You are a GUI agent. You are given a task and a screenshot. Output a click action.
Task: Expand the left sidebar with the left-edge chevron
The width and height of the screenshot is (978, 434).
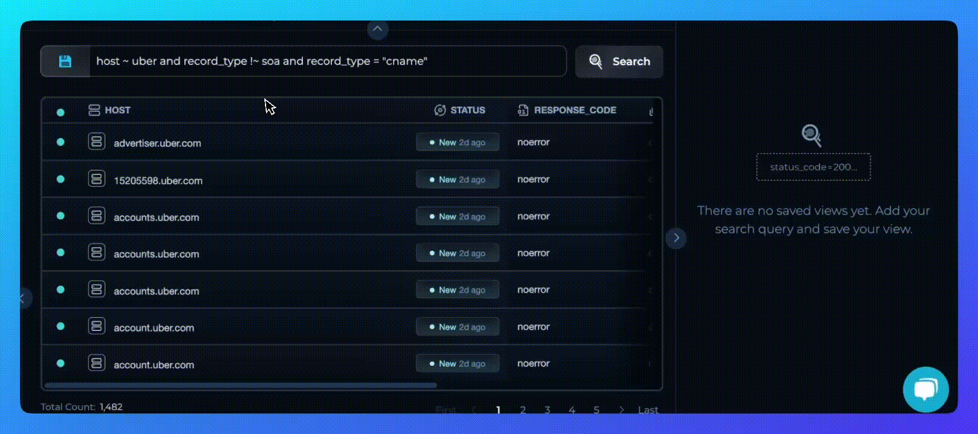click(x=22, y=298)
